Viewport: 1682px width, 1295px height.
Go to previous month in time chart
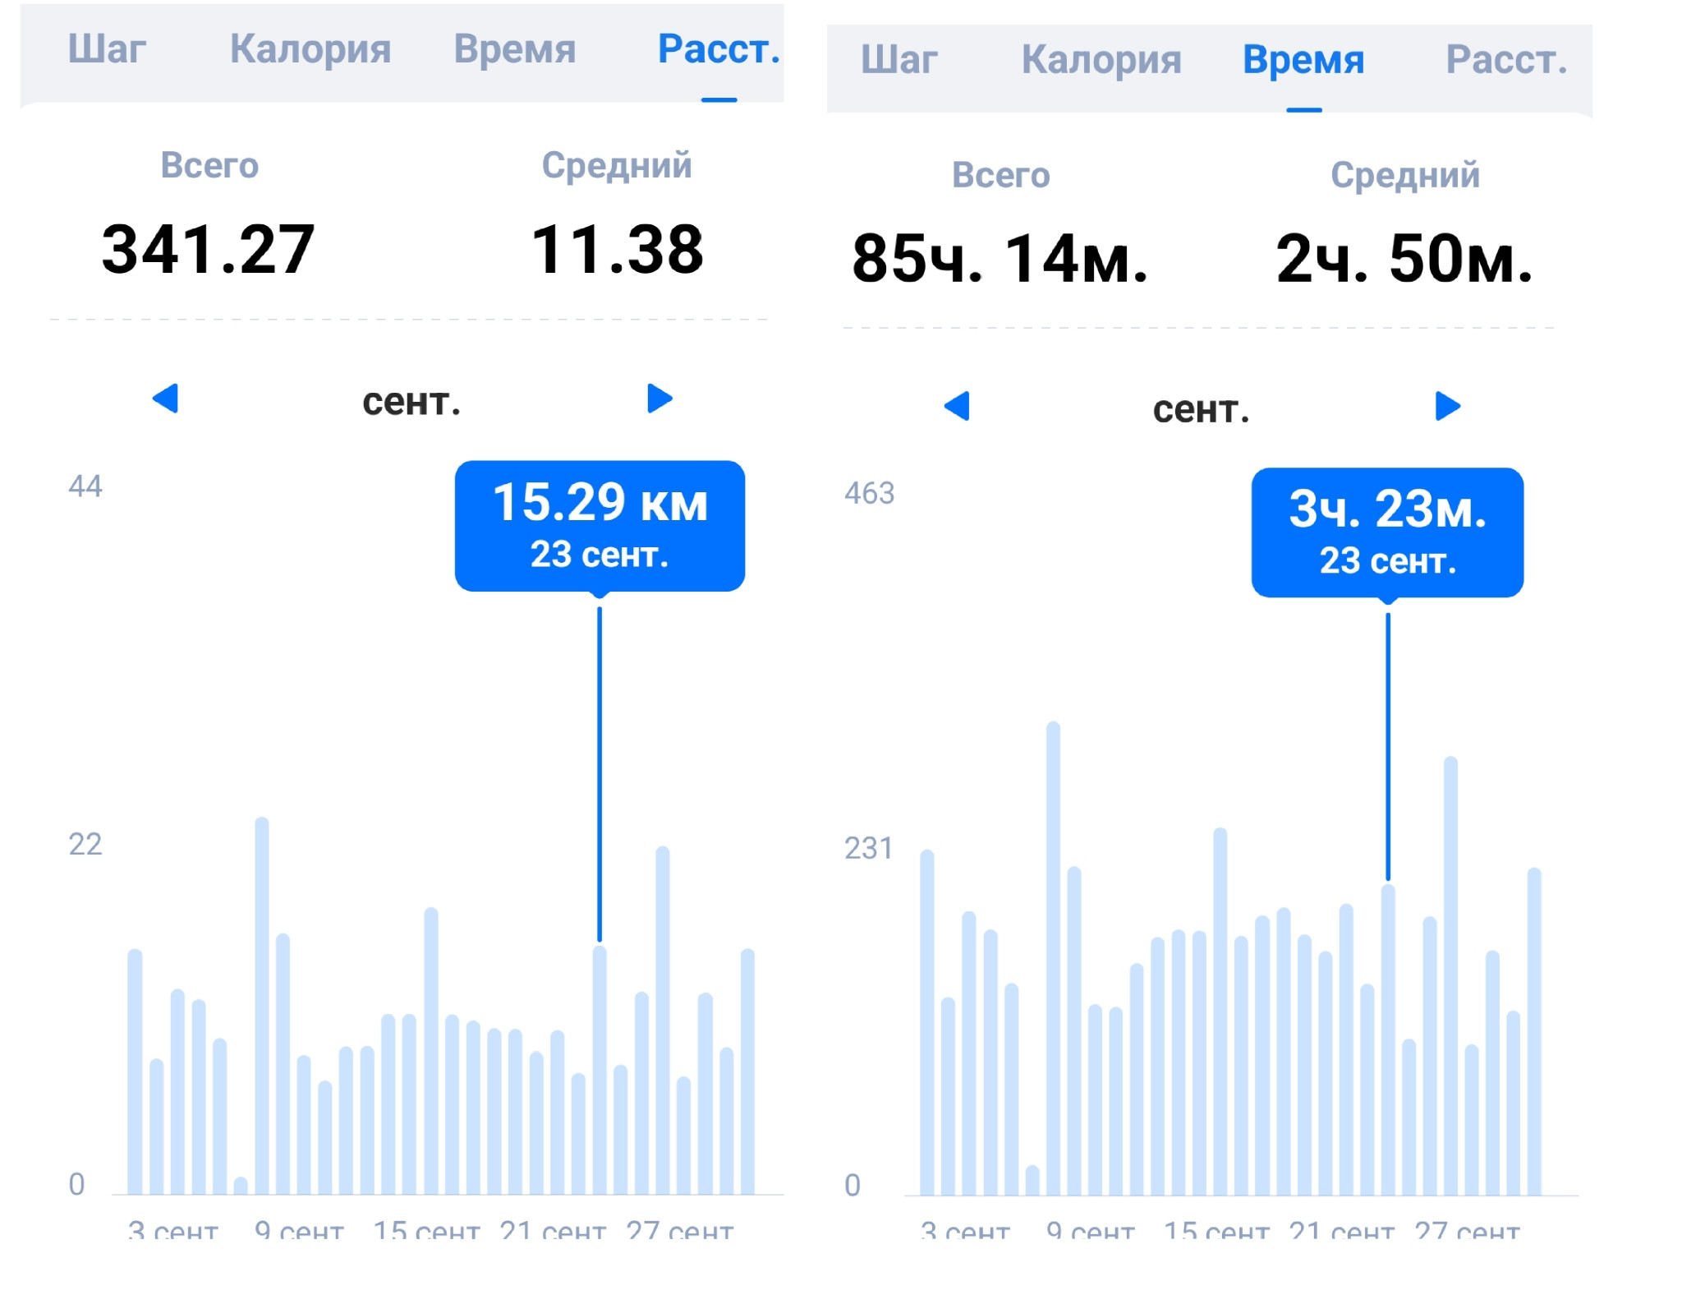[x=957, y=406]
